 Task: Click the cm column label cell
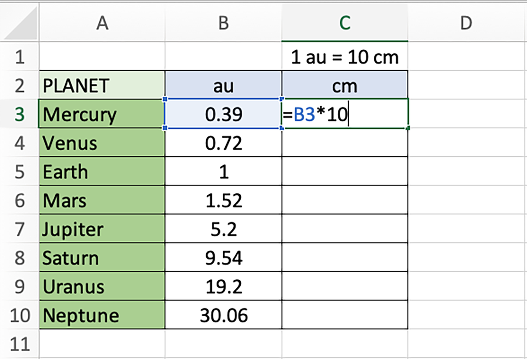[344, 86]
